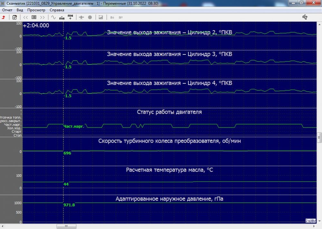Click the red up-arrow return icon
Viewport: 322px width, 229px height.
tap(4, 17)
